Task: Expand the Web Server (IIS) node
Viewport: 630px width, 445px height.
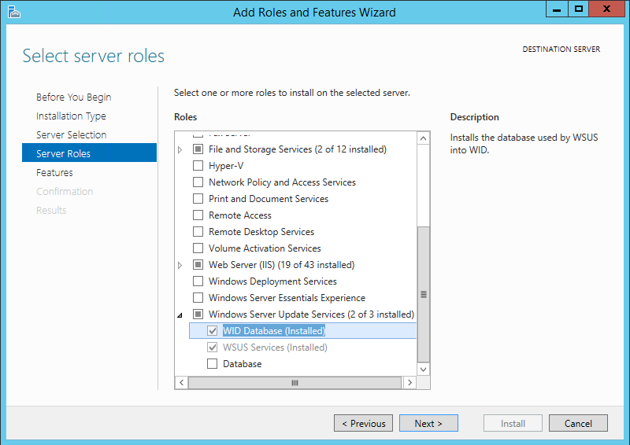Action: (x=180, y=265)
